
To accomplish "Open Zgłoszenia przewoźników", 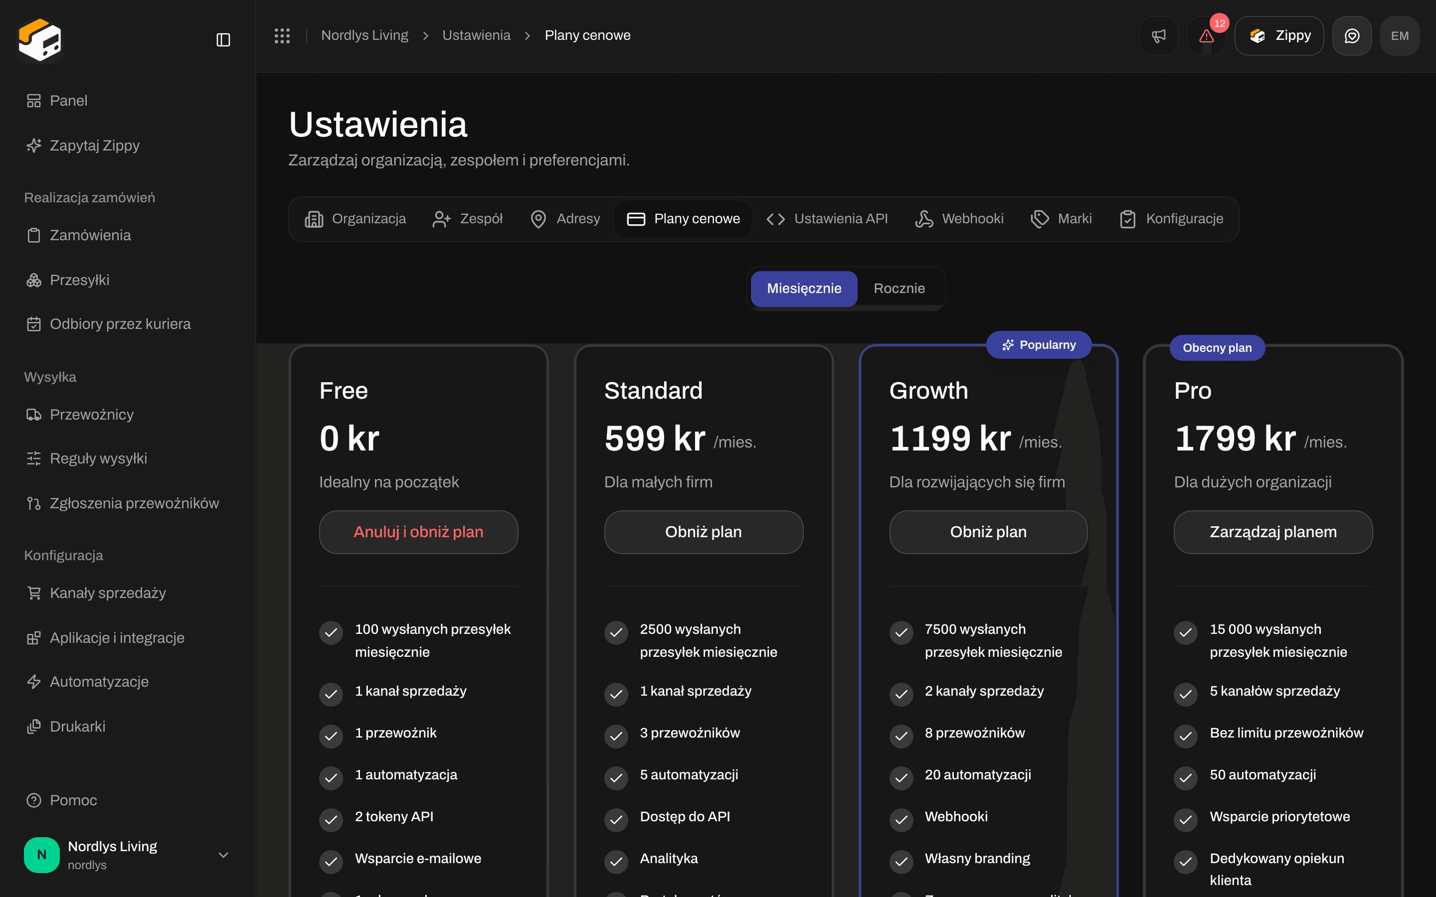I will pyautogui.click(x=128, y=503).
